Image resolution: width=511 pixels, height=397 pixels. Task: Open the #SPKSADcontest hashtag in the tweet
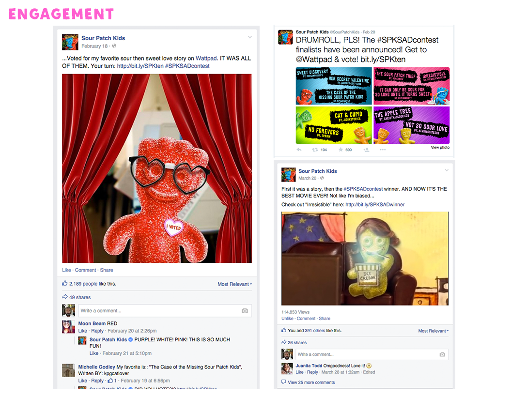click(x=408, y=40)
